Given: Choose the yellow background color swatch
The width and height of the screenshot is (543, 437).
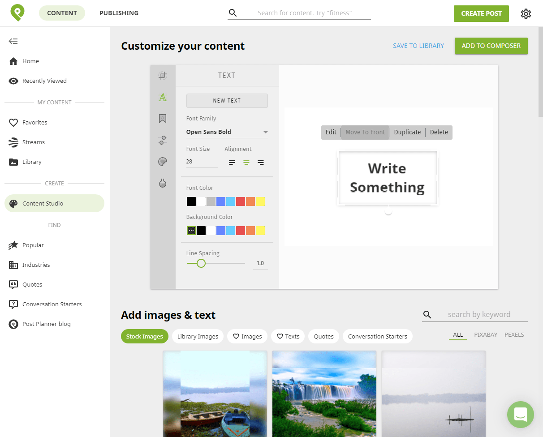Looking at the screenshot, I should point(260,231).
